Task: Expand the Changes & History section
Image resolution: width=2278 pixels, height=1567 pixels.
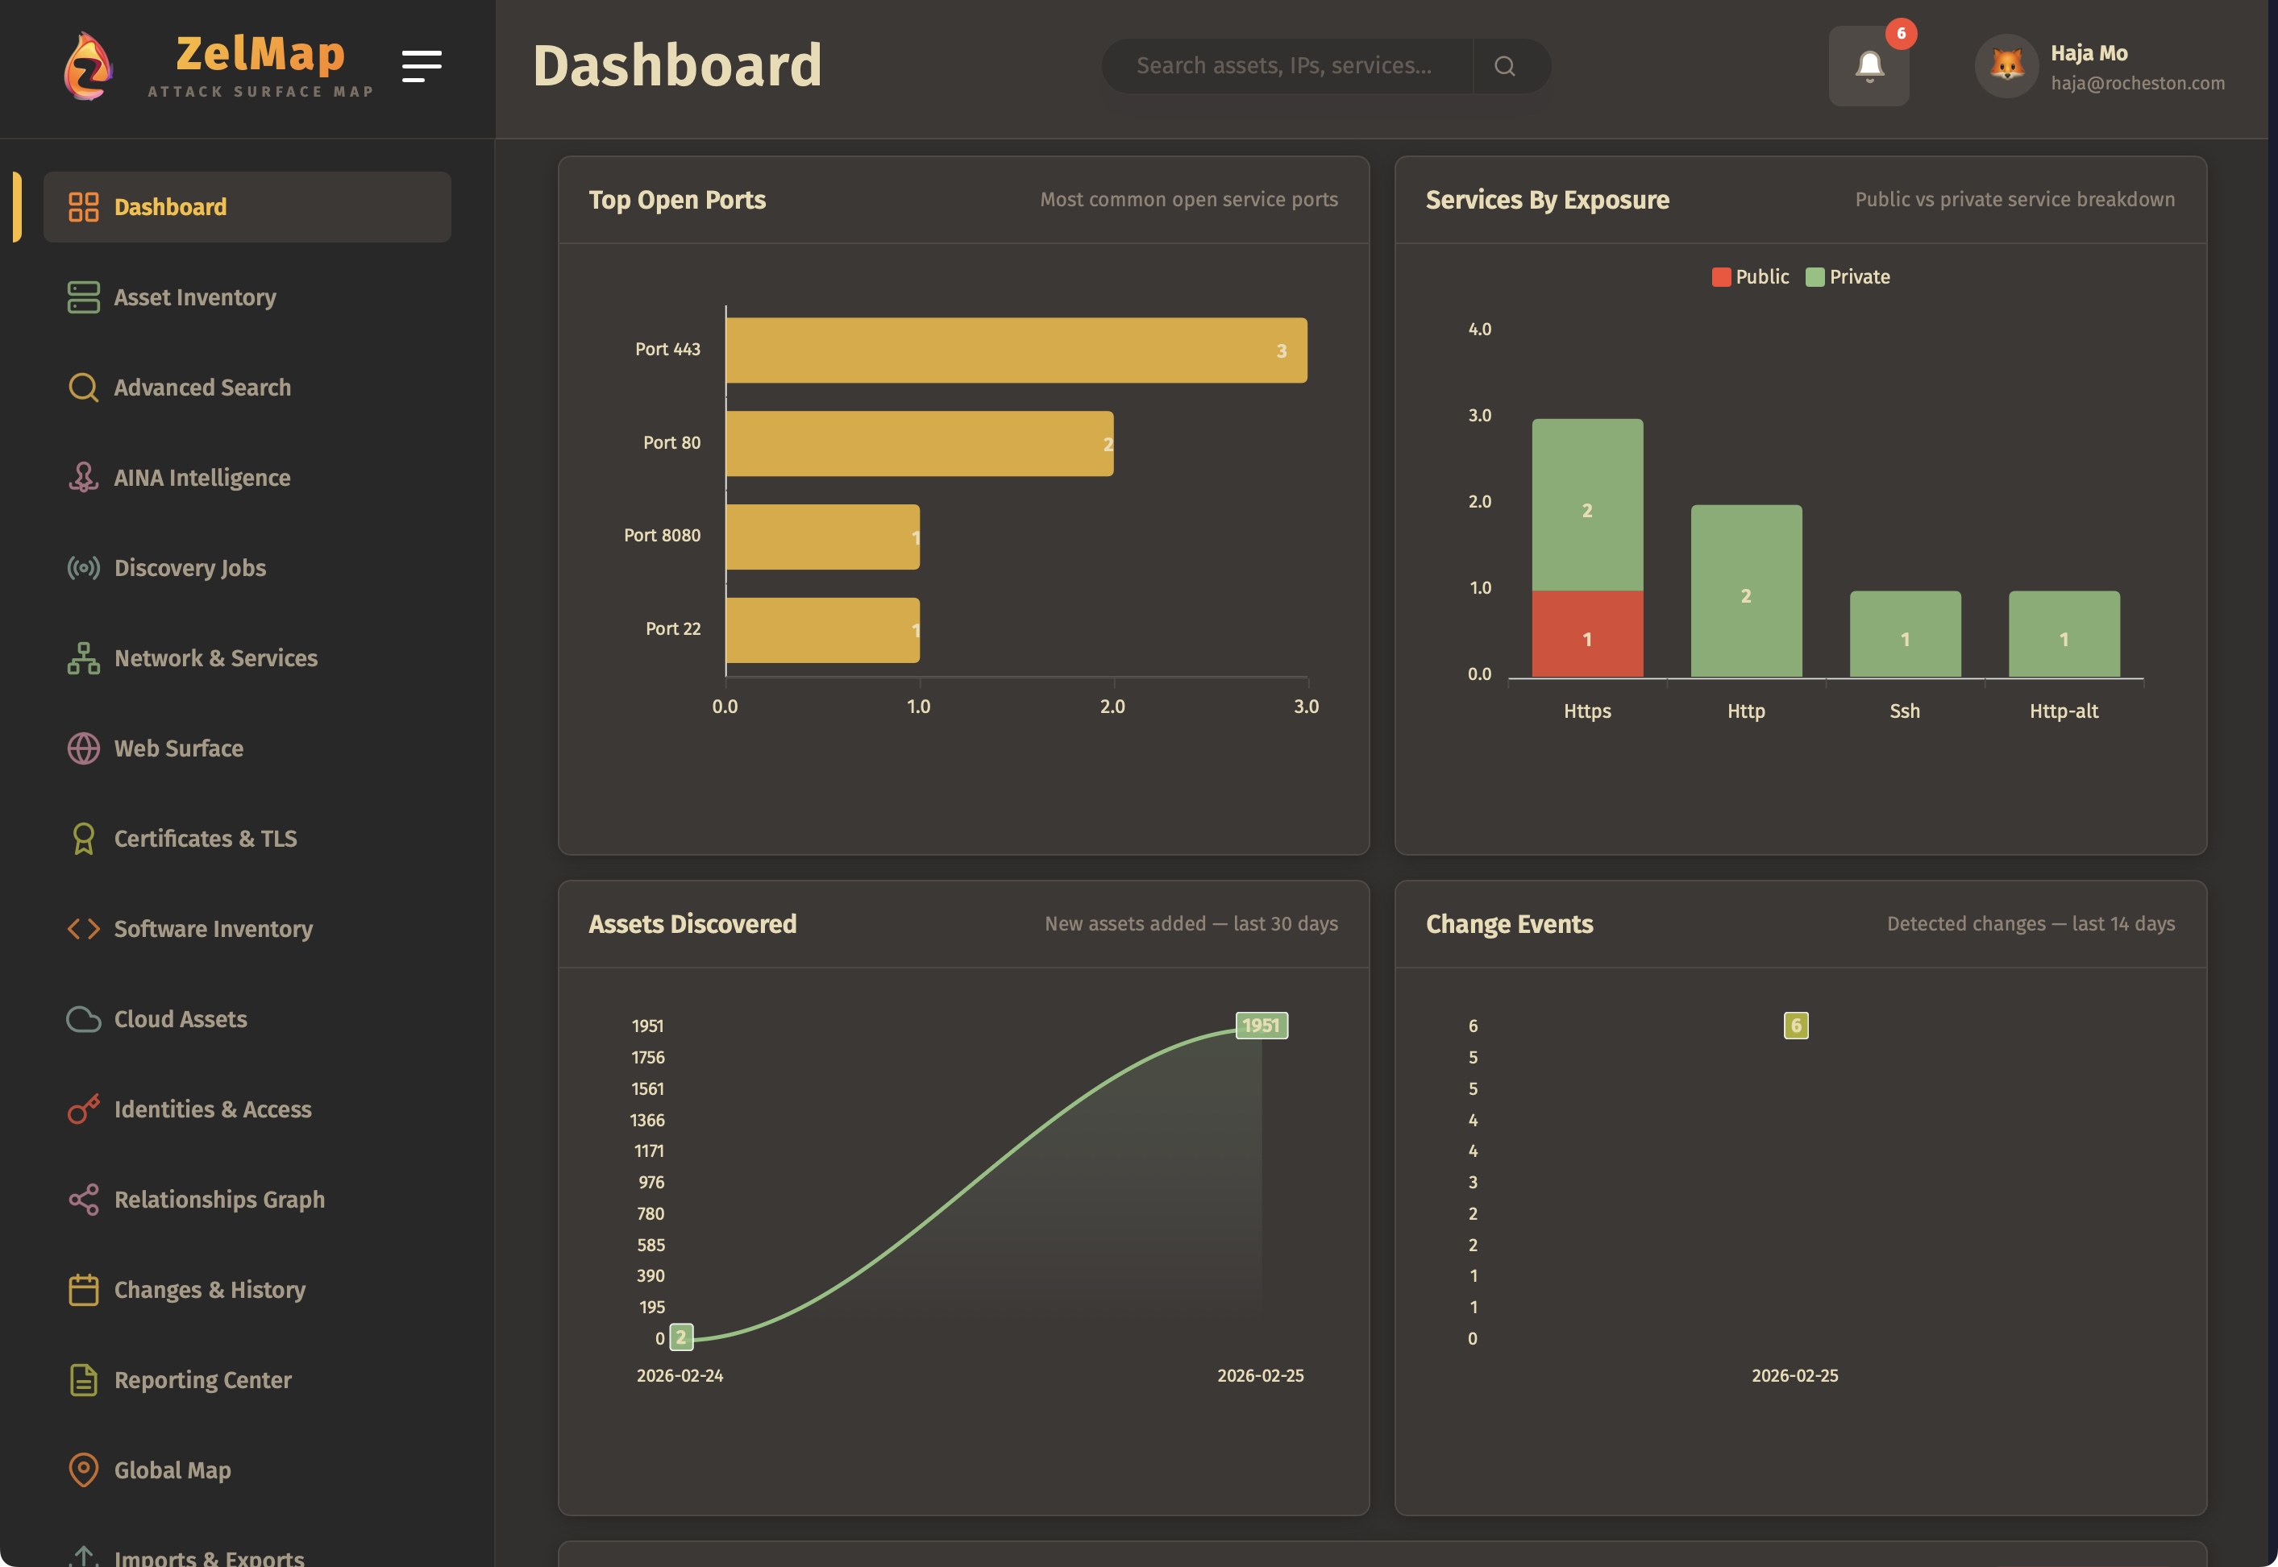Action: 208,1289
